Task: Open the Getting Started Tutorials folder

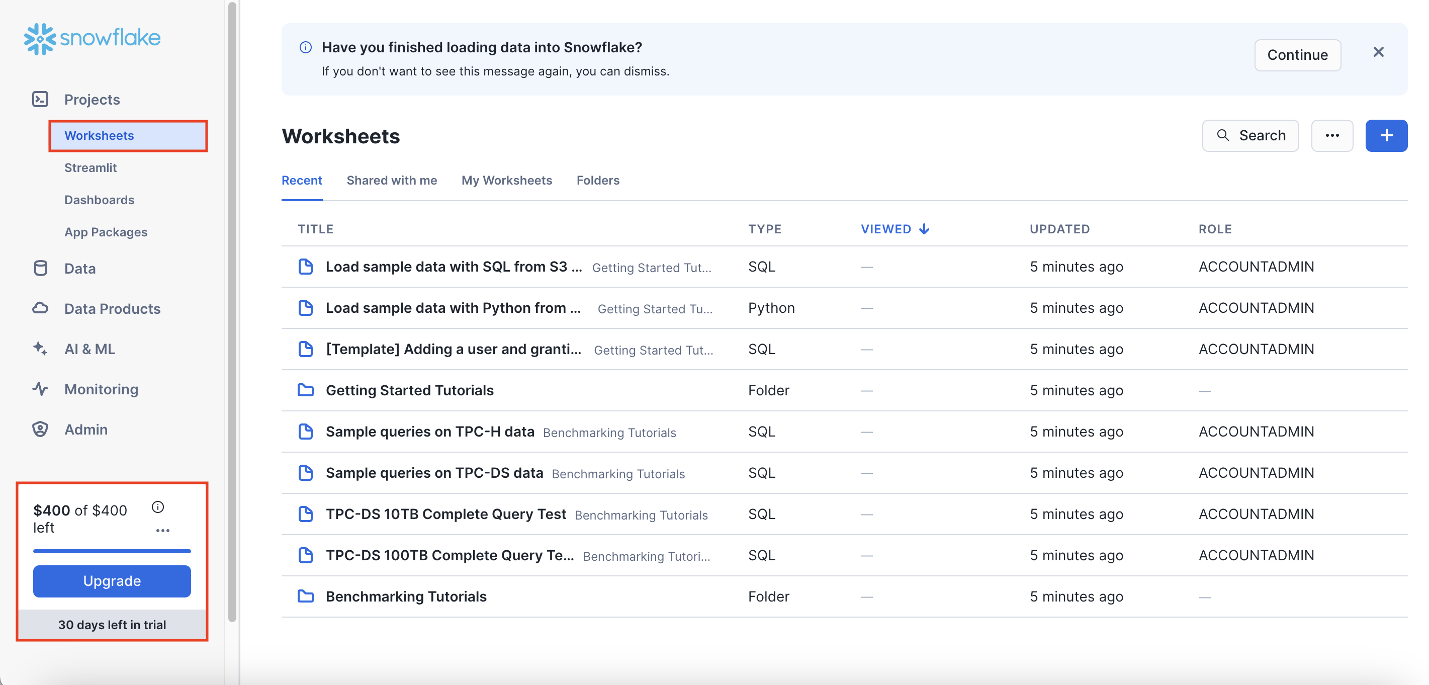Action: (x=409, y=390)
